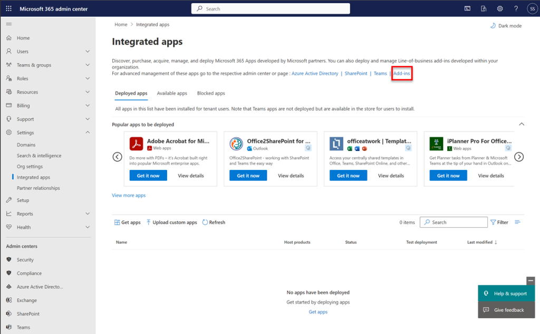Screen dimensions: 540x334
Task: Refresh the deployed apps list
Action: (x=214, y=222)
